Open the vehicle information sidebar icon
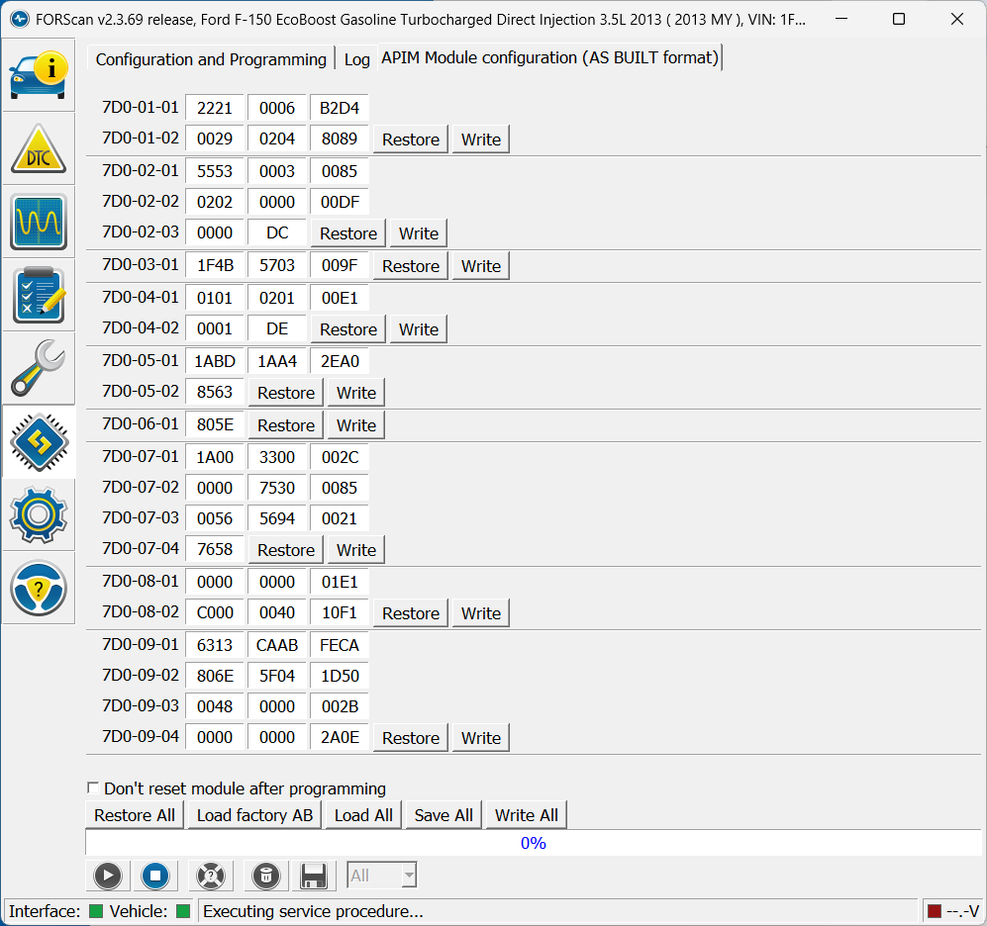This screenshot has height=926, width=987. pos(39,75)
